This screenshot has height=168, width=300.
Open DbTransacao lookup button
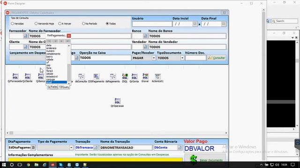(96, 147)
